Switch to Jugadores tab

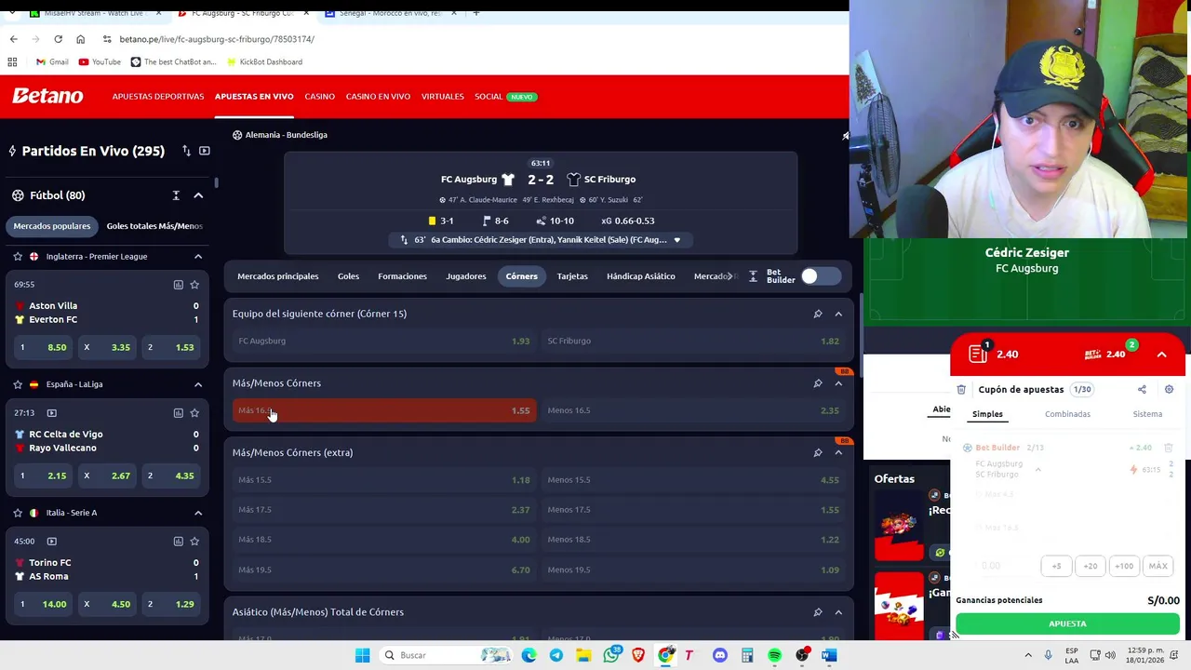(x=465, y=276)
